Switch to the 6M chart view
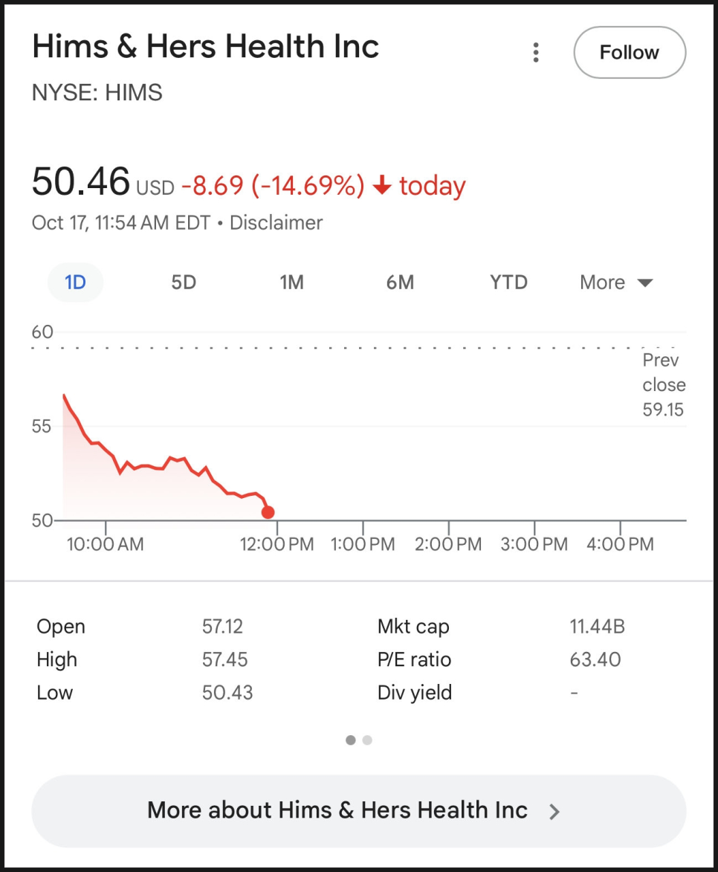The height and width of the screenshot is (872, 718). point(400,282)
